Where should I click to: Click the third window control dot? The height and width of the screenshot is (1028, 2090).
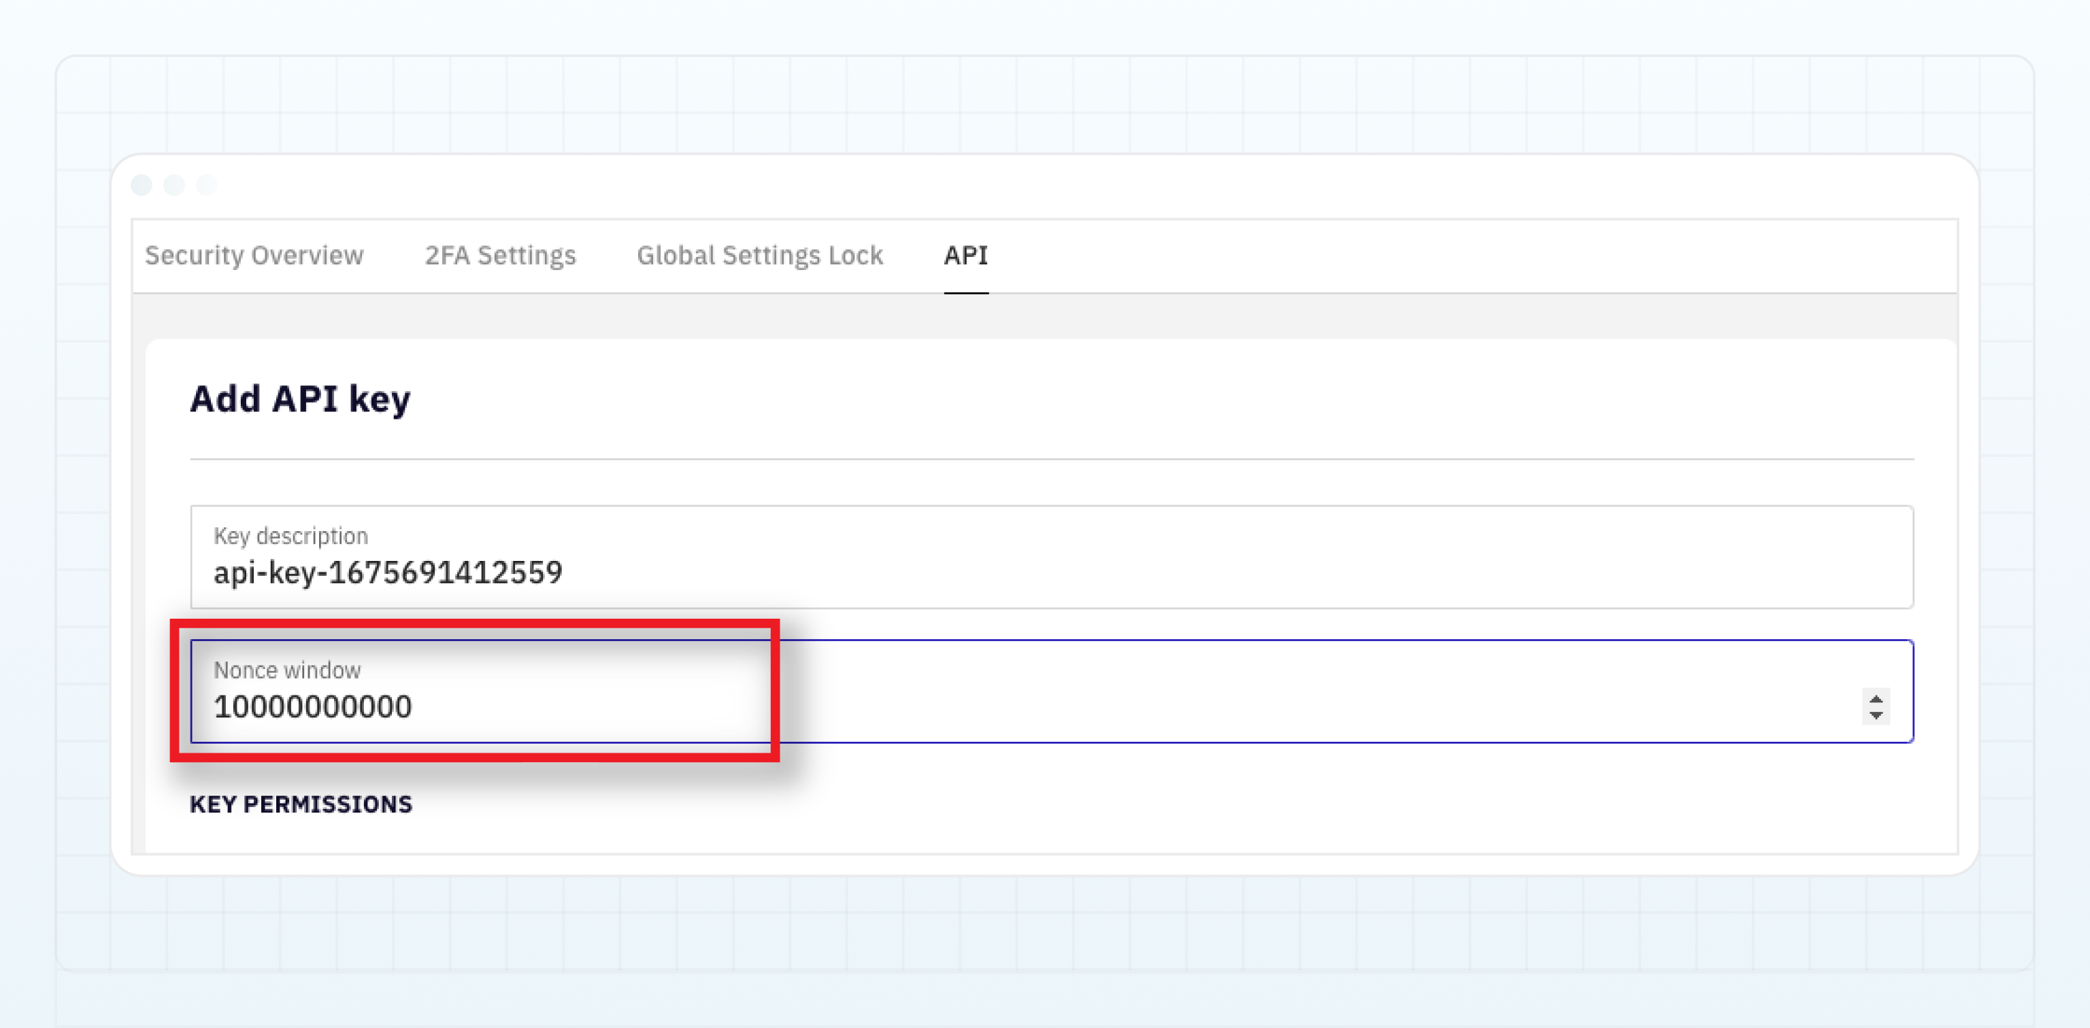206,185
